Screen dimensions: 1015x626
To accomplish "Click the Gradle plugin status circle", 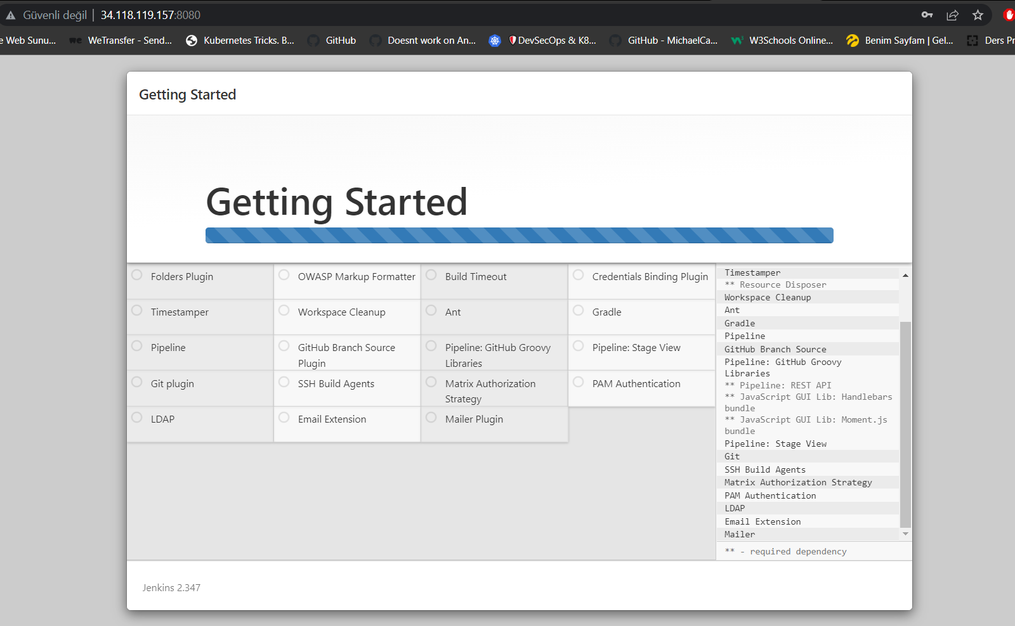I will pos(579,310).
